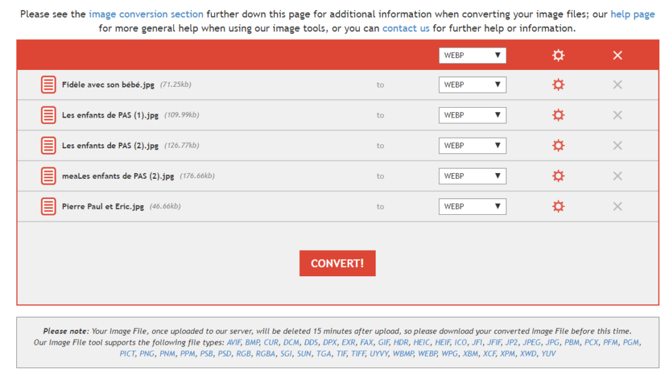Remove meaLes enfants de PAS (2).jpg file

pyautogui.click(x=617, y=176)
